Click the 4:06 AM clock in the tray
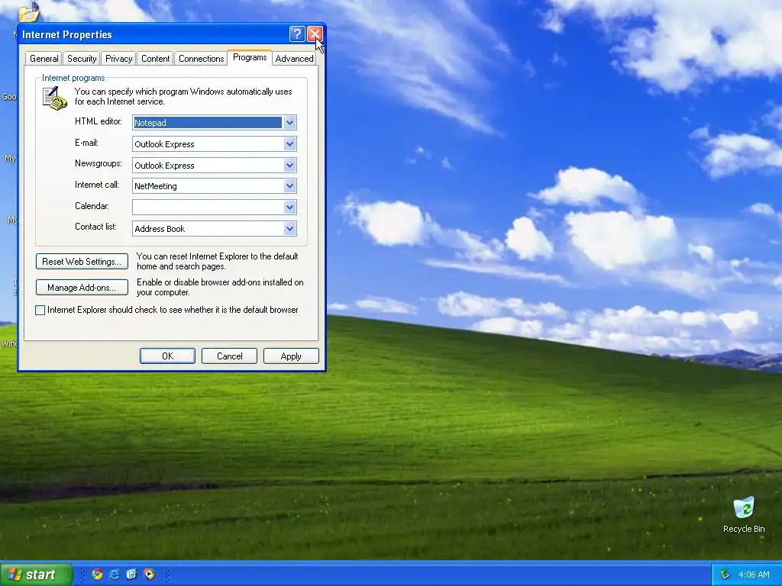 (754, 575)
